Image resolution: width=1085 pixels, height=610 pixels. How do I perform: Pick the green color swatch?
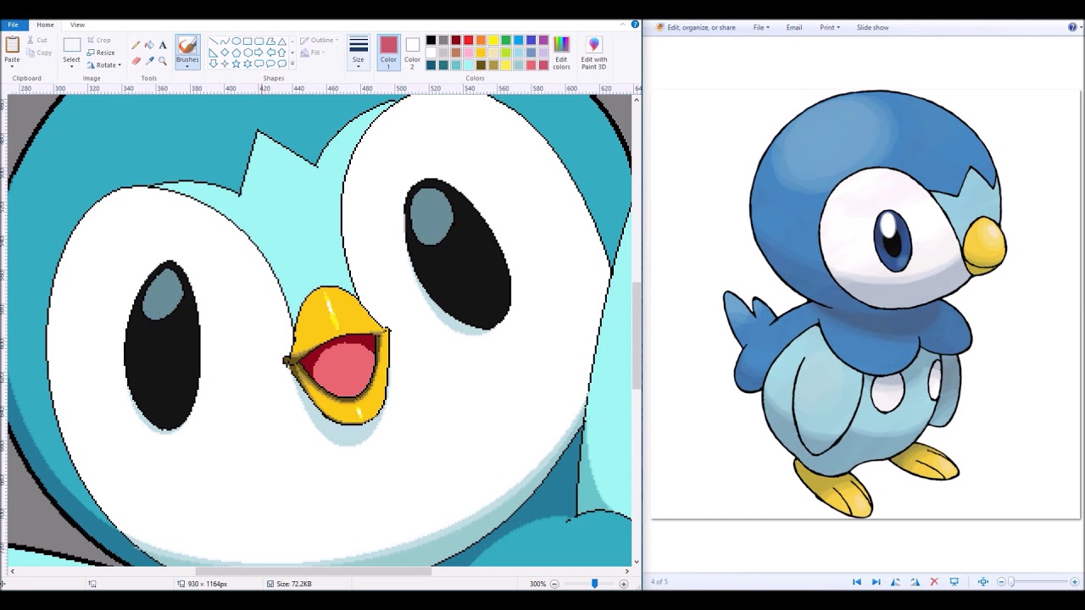click(506, 40)
